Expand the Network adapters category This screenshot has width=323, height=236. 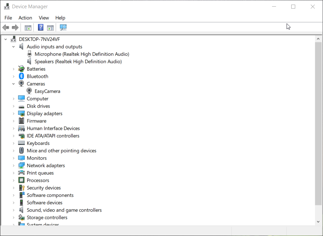pyautogui.click(x=14, y=166)
